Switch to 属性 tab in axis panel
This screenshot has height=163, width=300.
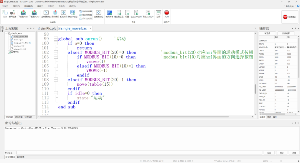point(275,117)
